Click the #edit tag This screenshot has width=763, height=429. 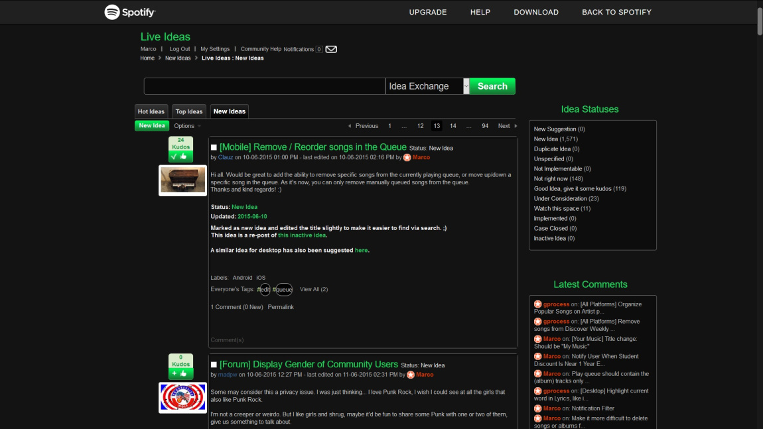tap(264, 289)
